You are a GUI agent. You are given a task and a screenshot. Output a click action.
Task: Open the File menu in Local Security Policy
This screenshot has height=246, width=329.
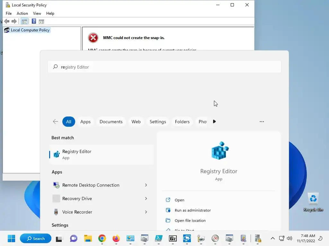(x=9, y=13)
